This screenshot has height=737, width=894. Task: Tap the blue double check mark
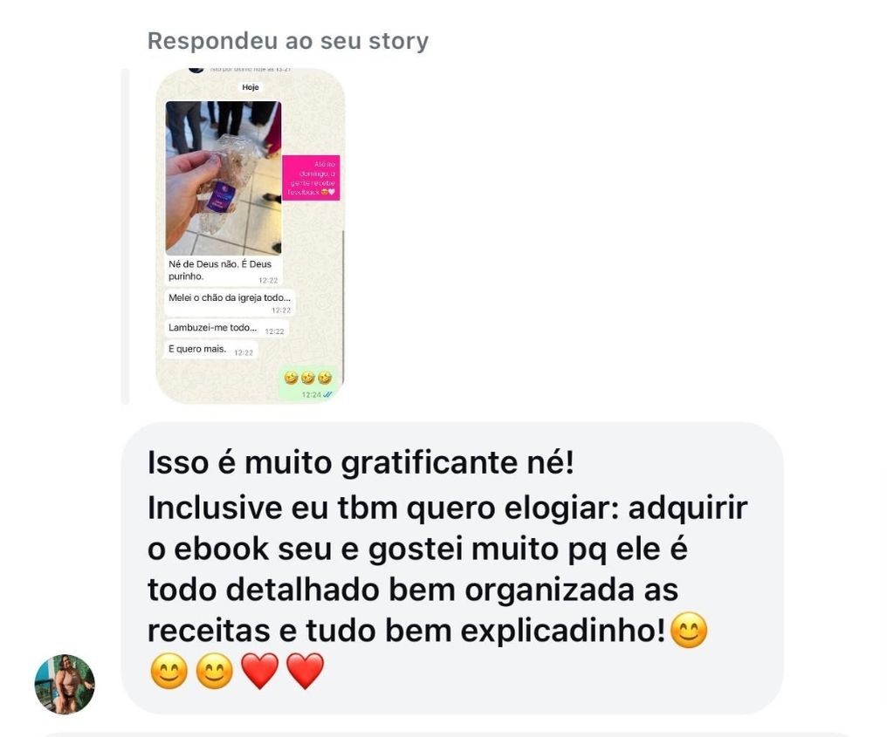pyautogui.click(x=328, y=395)
